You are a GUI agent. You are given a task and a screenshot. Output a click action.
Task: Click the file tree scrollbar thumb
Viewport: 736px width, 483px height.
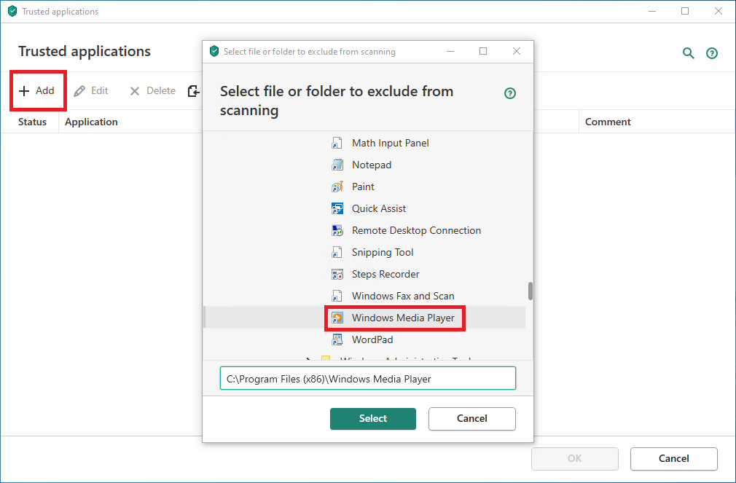(531, 291)
